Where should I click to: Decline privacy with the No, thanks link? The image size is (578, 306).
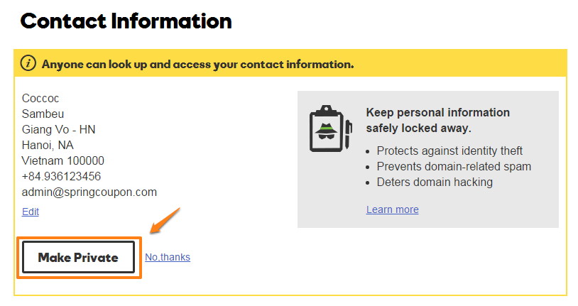point(168,257)
